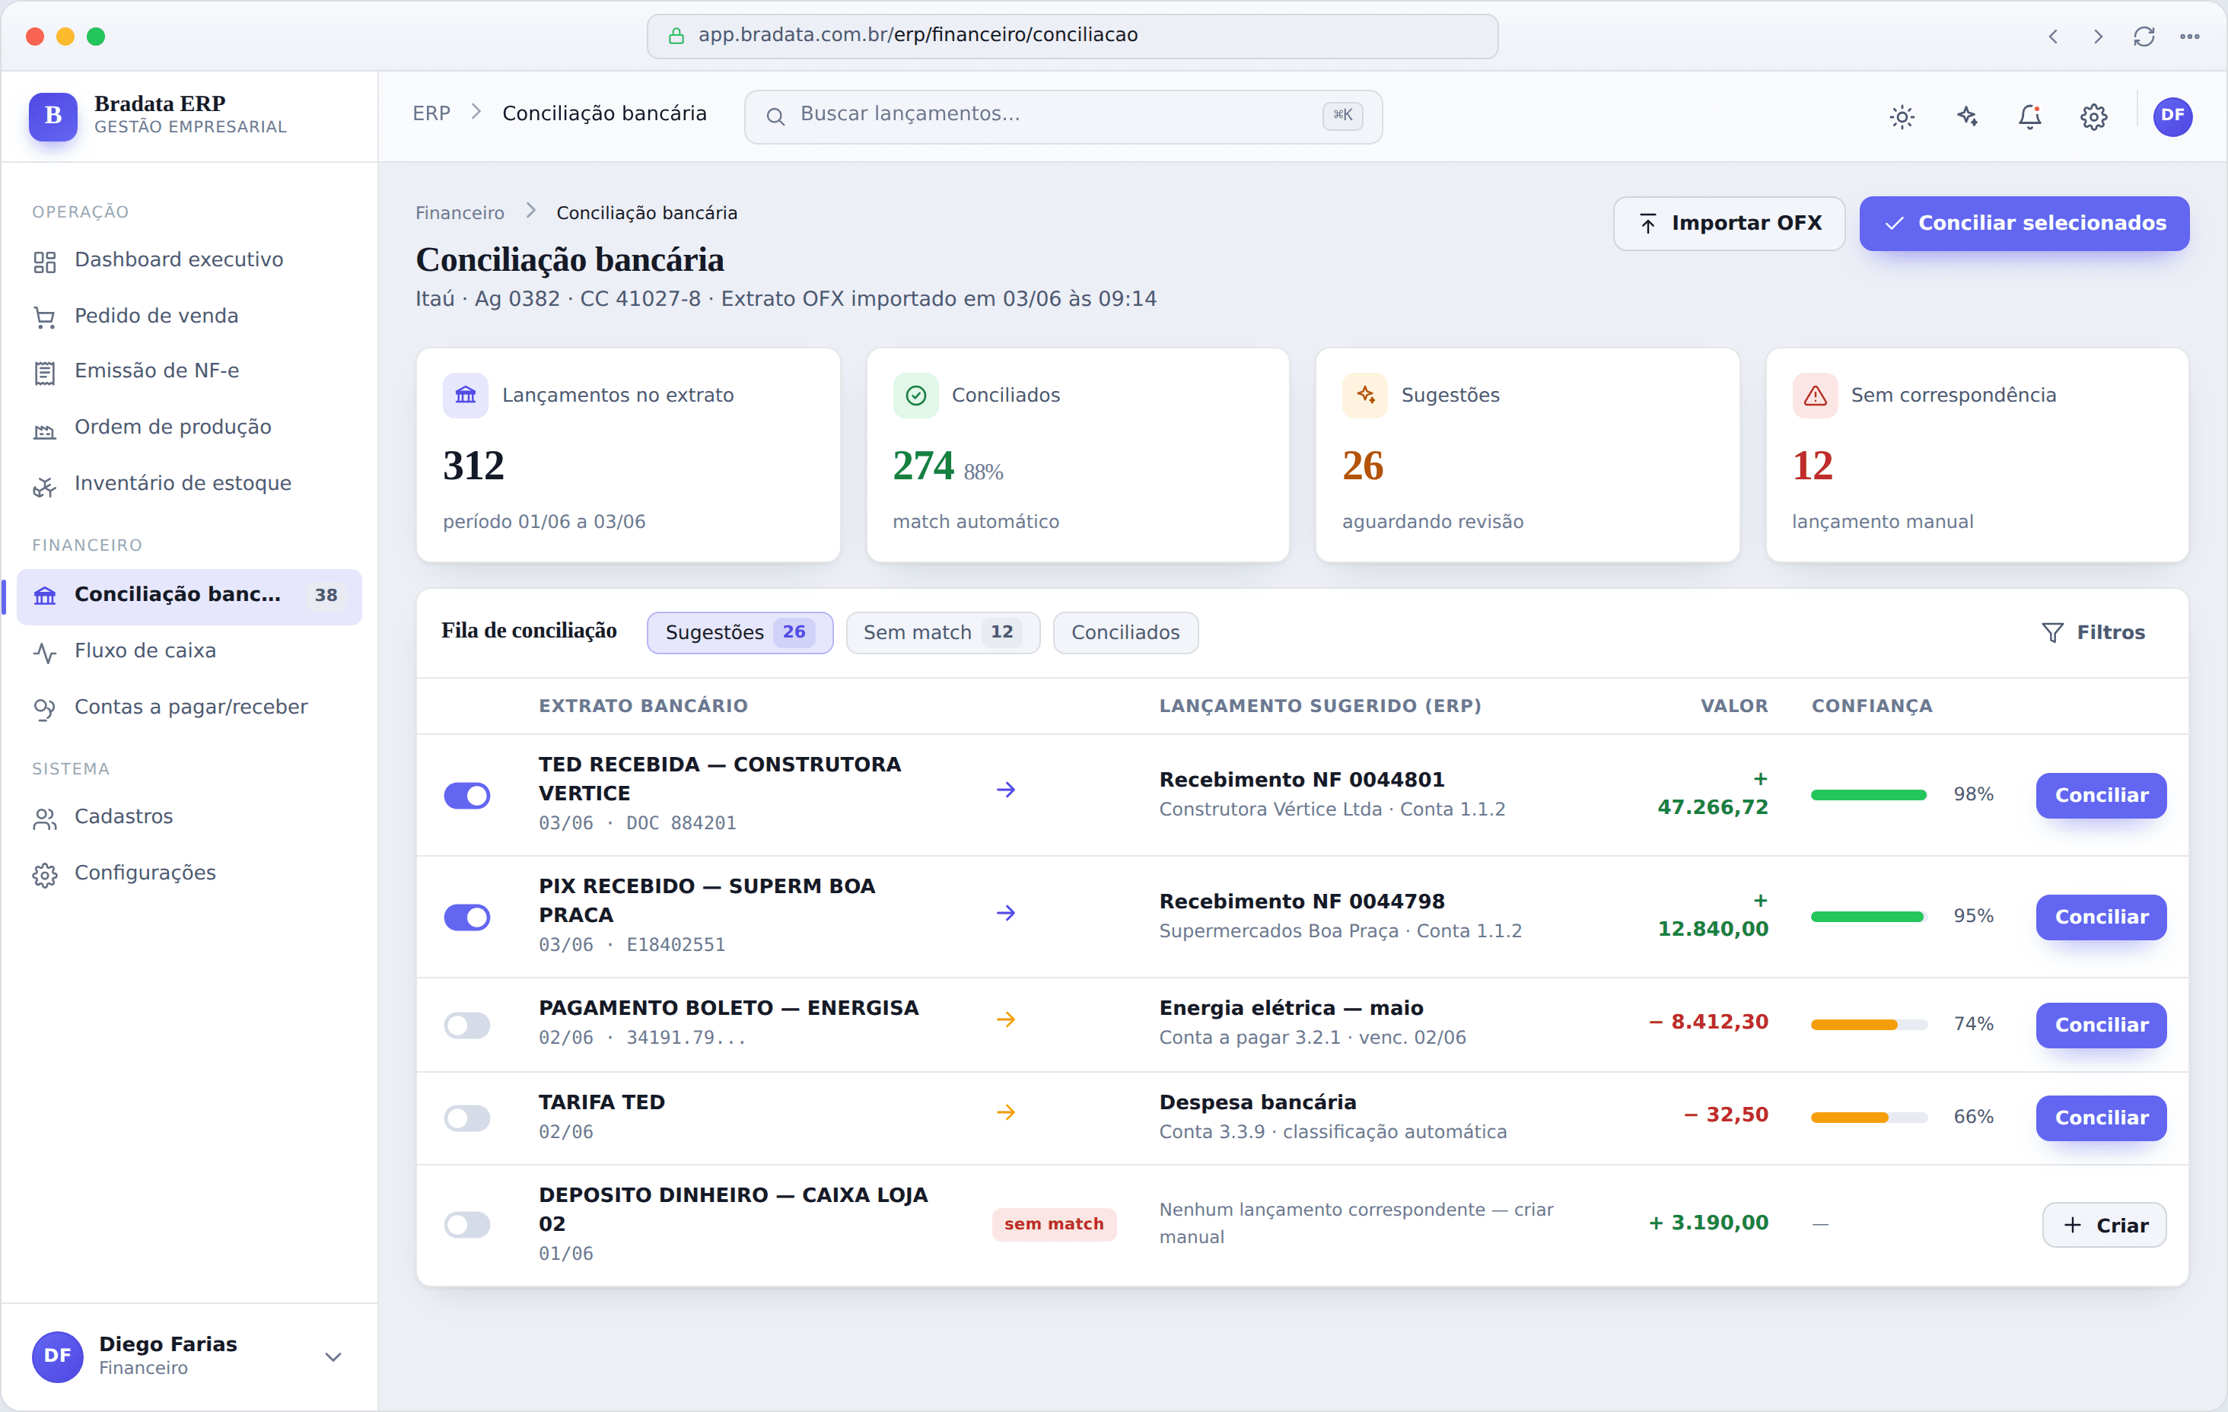Select the Sugestões 26 tab

[740, 633]
